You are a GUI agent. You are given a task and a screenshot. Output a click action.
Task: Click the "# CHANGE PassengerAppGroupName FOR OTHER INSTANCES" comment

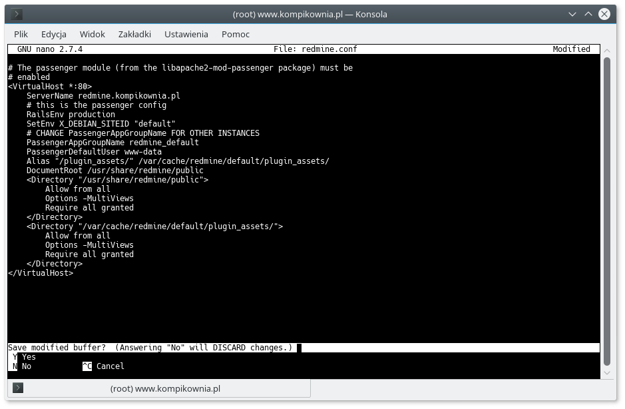tap(142, 133)
